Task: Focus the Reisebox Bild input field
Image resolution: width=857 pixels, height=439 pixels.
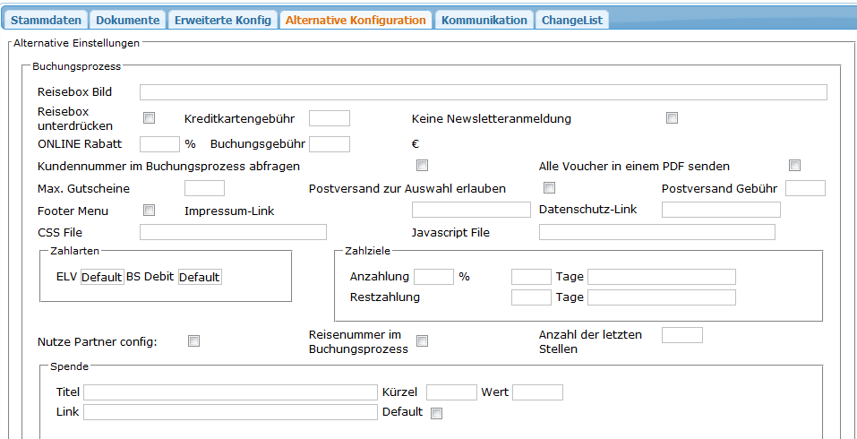Action: point(483,91)
